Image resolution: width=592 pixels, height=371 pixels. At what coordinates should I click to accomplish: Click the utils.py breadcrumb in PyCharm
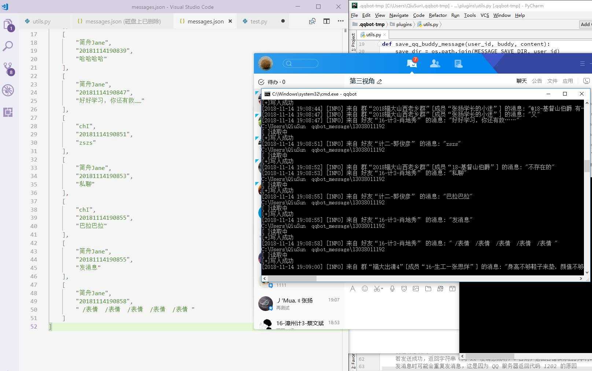(x=428, y=24)
